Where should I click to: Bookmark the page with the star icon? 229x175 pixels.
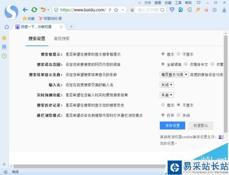tap(116, 10)
